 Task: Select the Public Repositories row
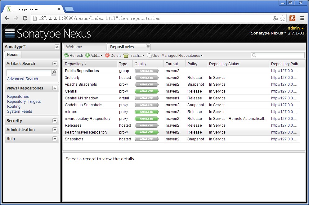[x=181, y=71]
